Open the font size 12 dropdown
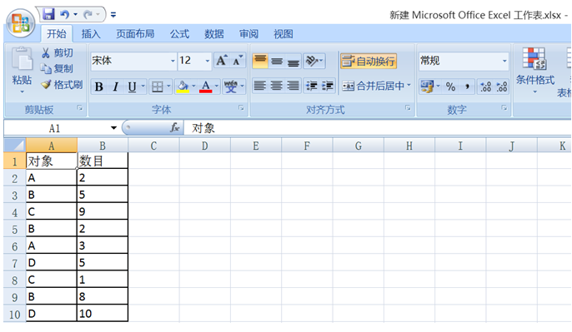 pos(207,61)
